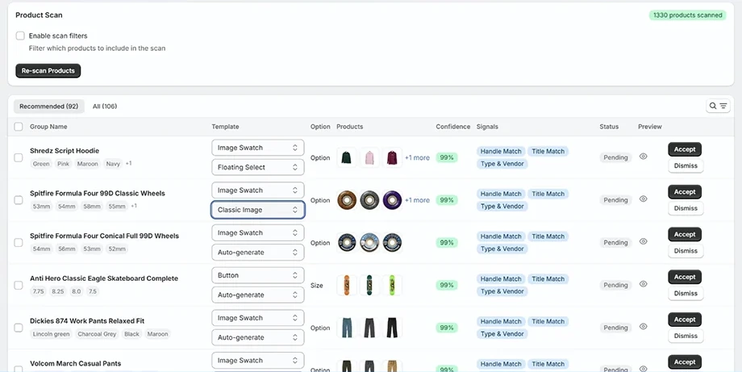Click the 8.25 size tag under Anti Hero
Image resolution: width=742 pixels, height=372 pixels.
pos(58,291)
